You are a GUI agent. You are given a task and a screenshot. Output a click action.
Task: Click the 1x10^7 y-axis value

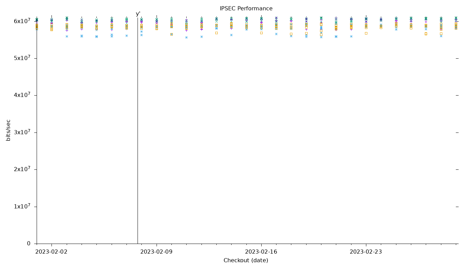pos(22,206)
